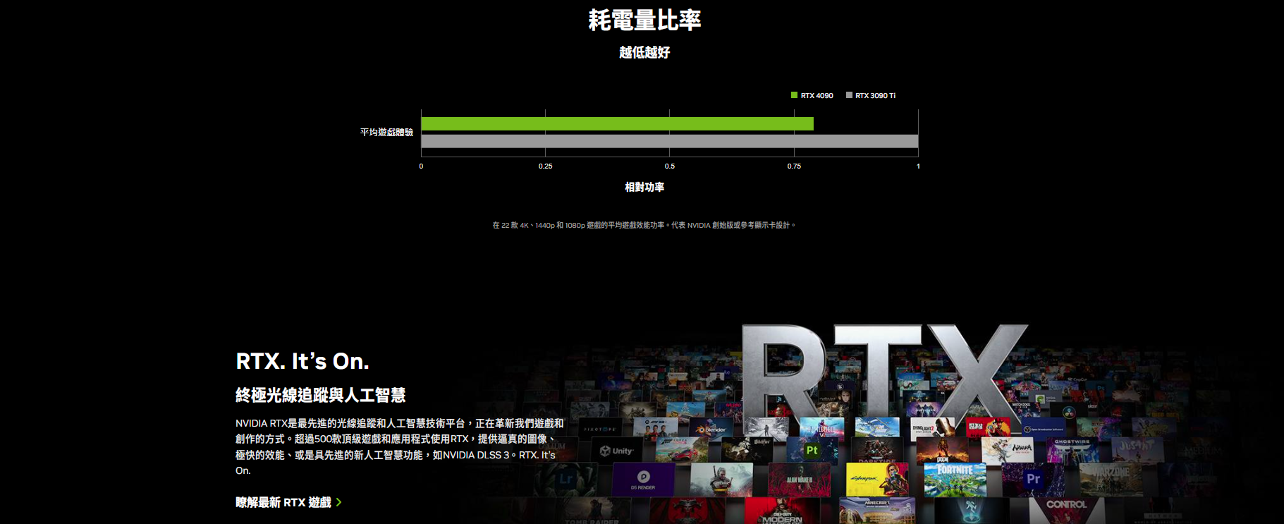Open the Minecraft thumbnail
The image size is (1284, 524).
(x=876, y=511)
